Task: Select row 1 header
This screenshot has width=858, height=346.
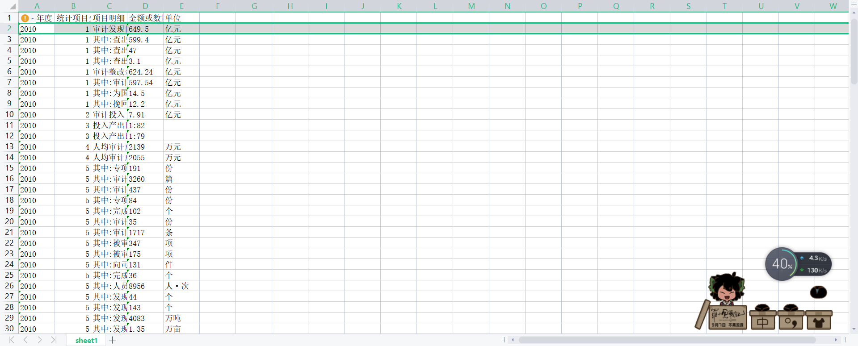Action: point(9,18)
